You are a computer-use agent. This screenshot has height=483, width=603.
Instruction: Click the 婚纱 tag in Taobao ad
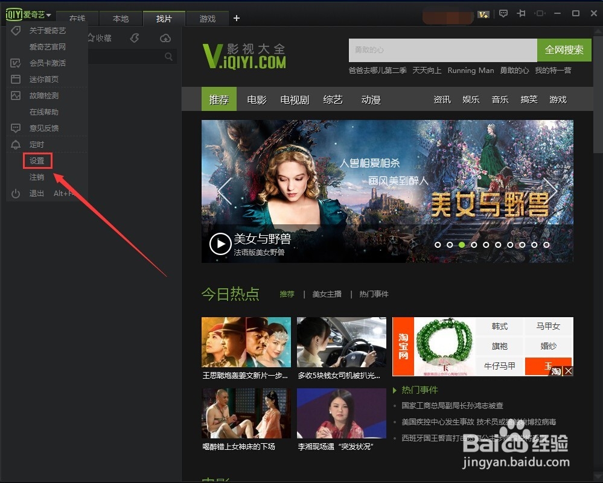(x=548, y=346)
